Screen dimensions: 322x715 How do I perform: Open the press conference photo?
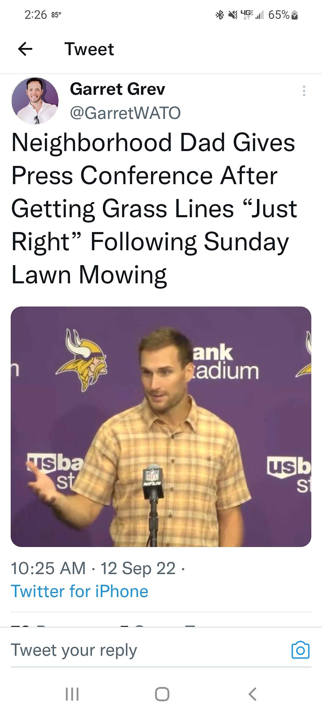[161, 427]
